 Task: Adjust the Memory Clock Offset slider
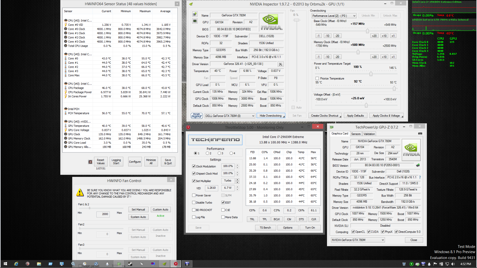[x=358, y=52]
